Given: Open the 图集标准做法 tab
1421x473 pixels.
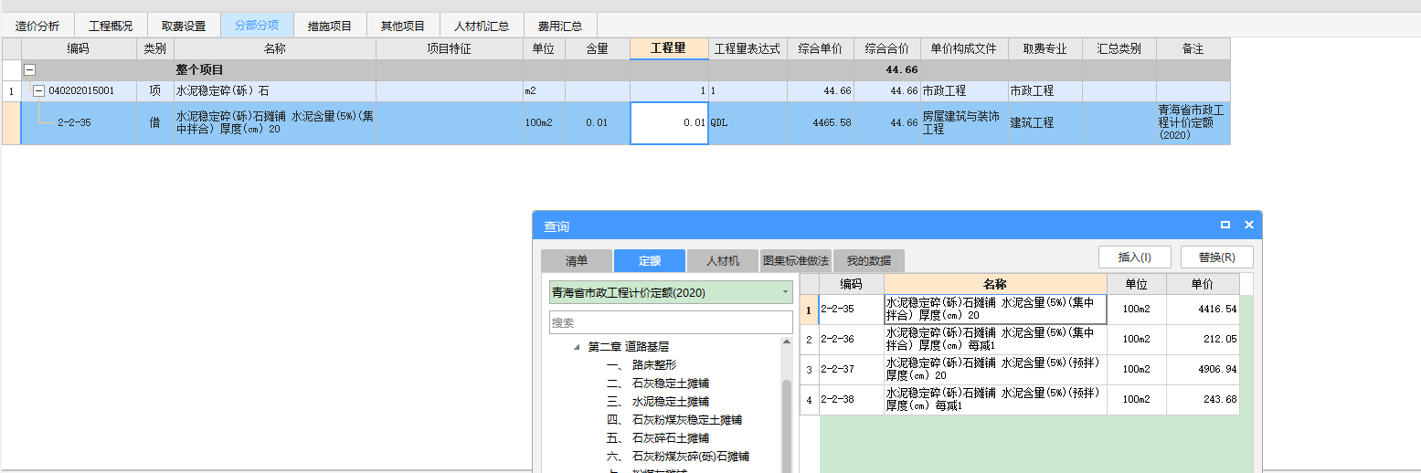Looking at the screenshot, I should point(796,260).
